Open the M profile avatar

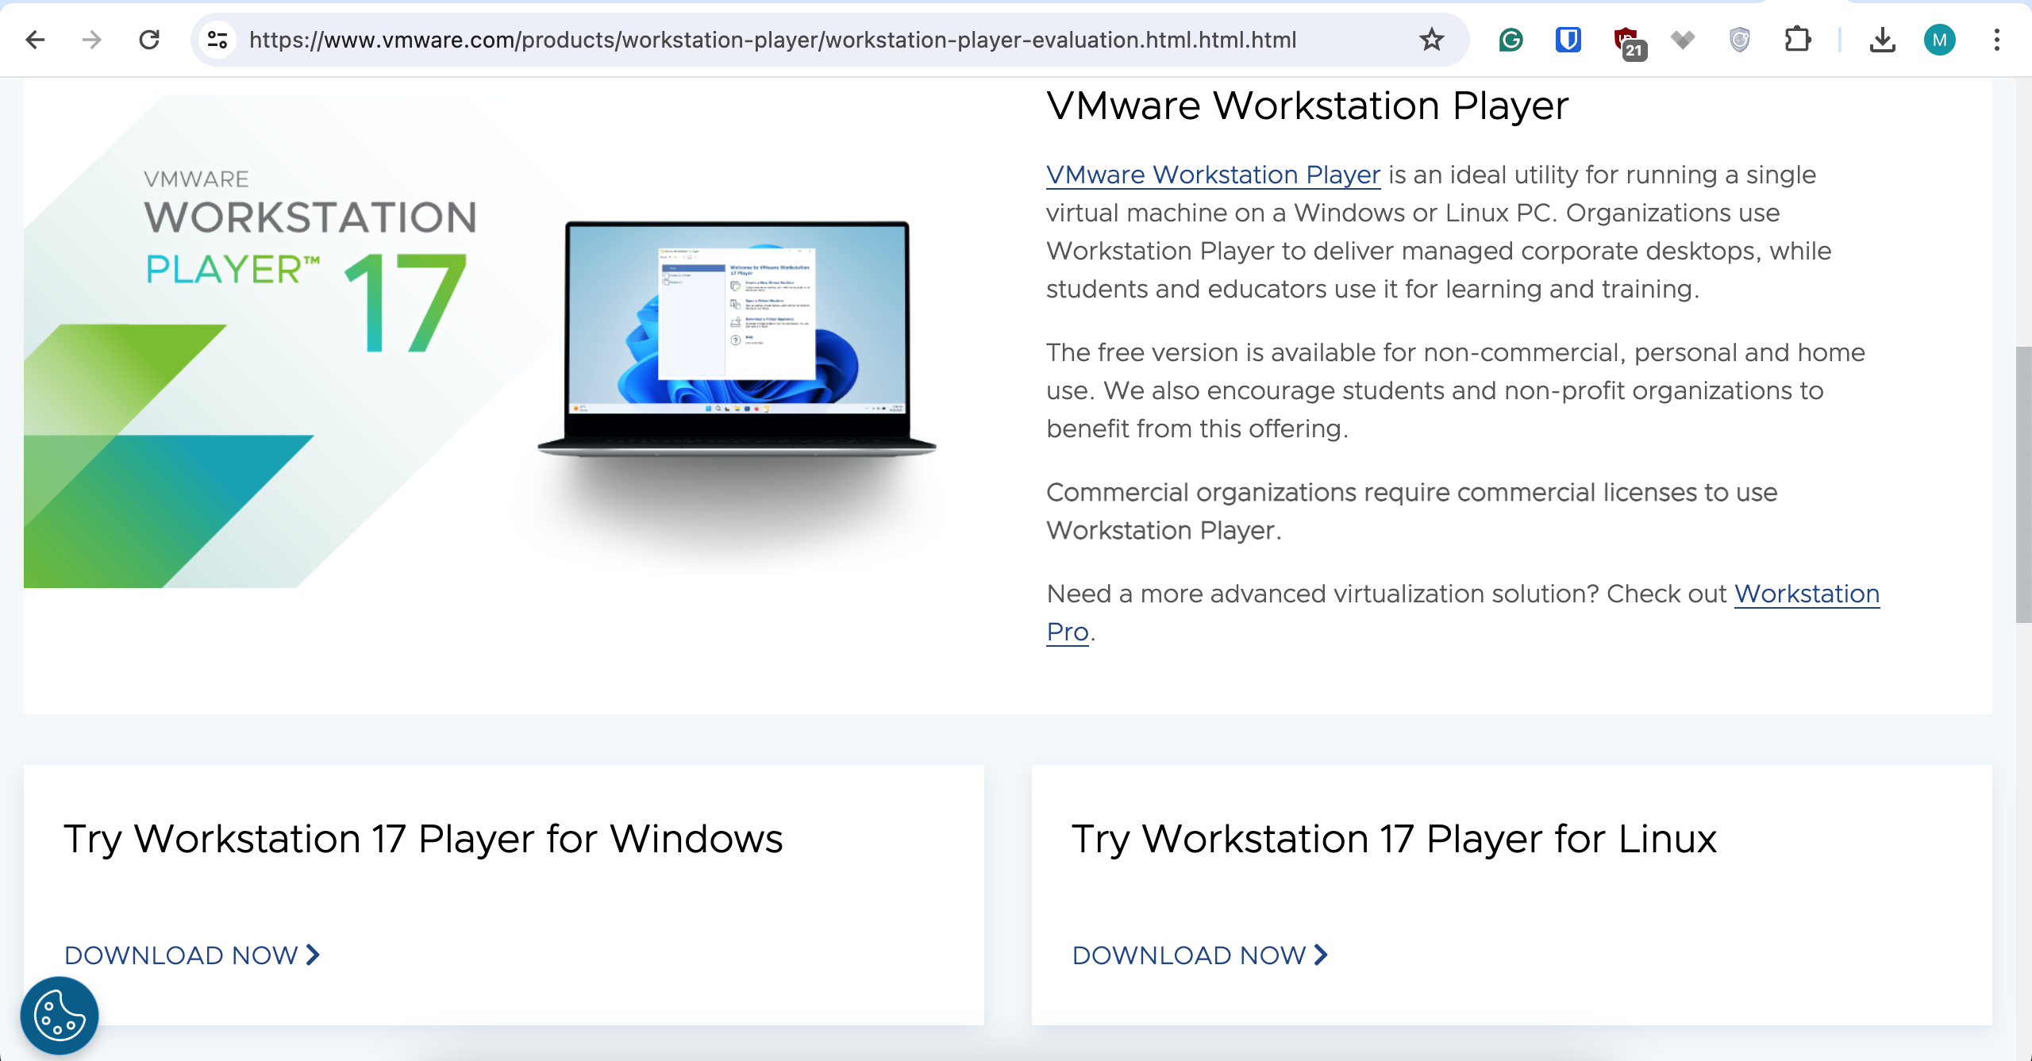click(x=1939, y=40)
